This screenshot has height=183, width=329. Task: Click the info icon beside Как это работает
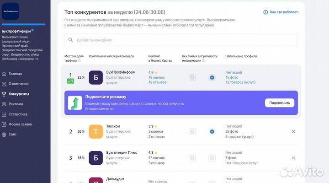(265, 12)
